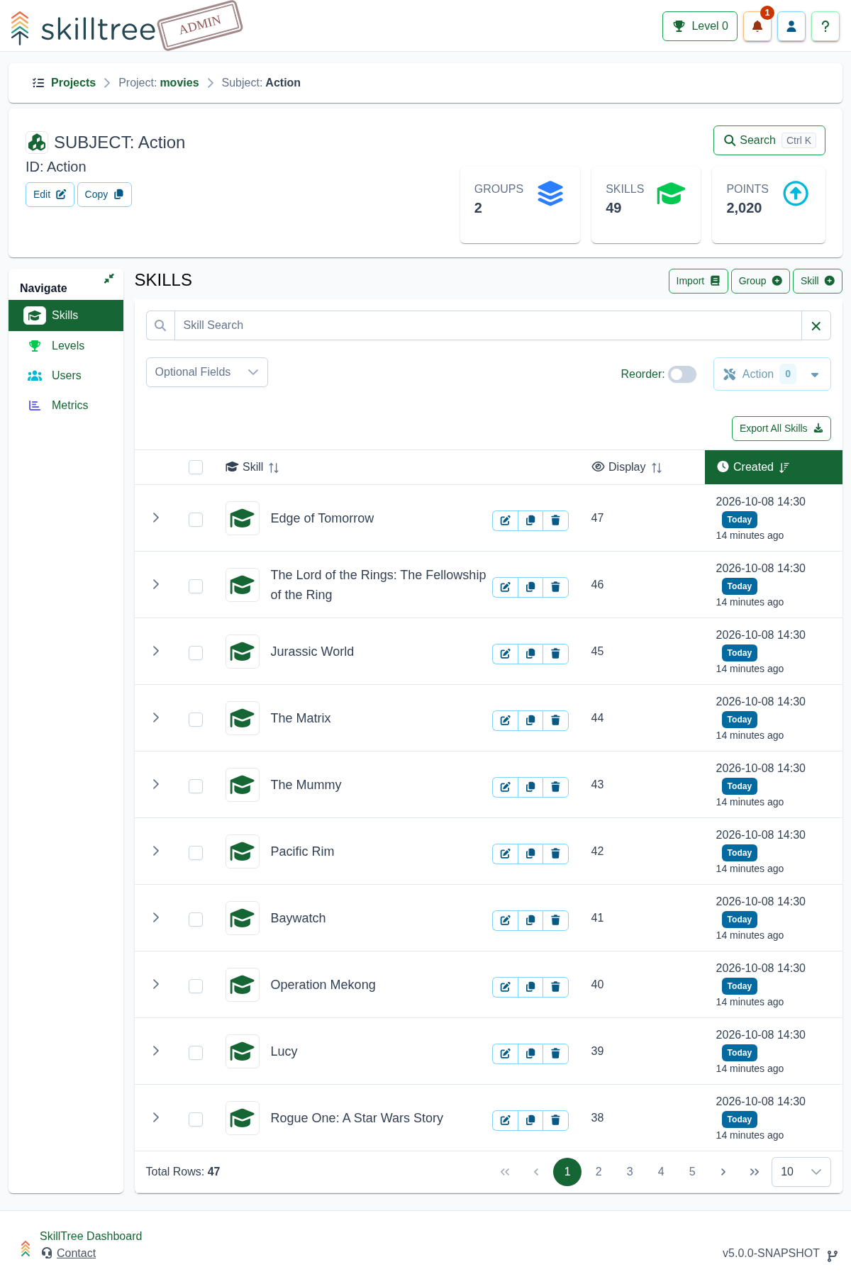Open the Action dropdown menu
Screen dimensions: 851x1279
[x=772, y=374]
